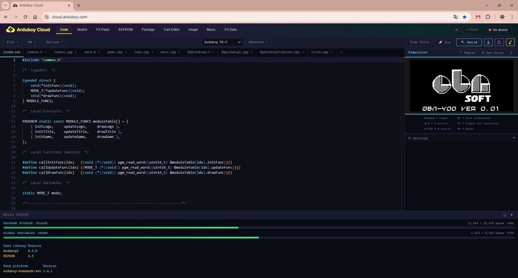Click the bookmark star icon
Image resolution: width=518 pixels, height=278 pixels.
[x=464, y=17]
